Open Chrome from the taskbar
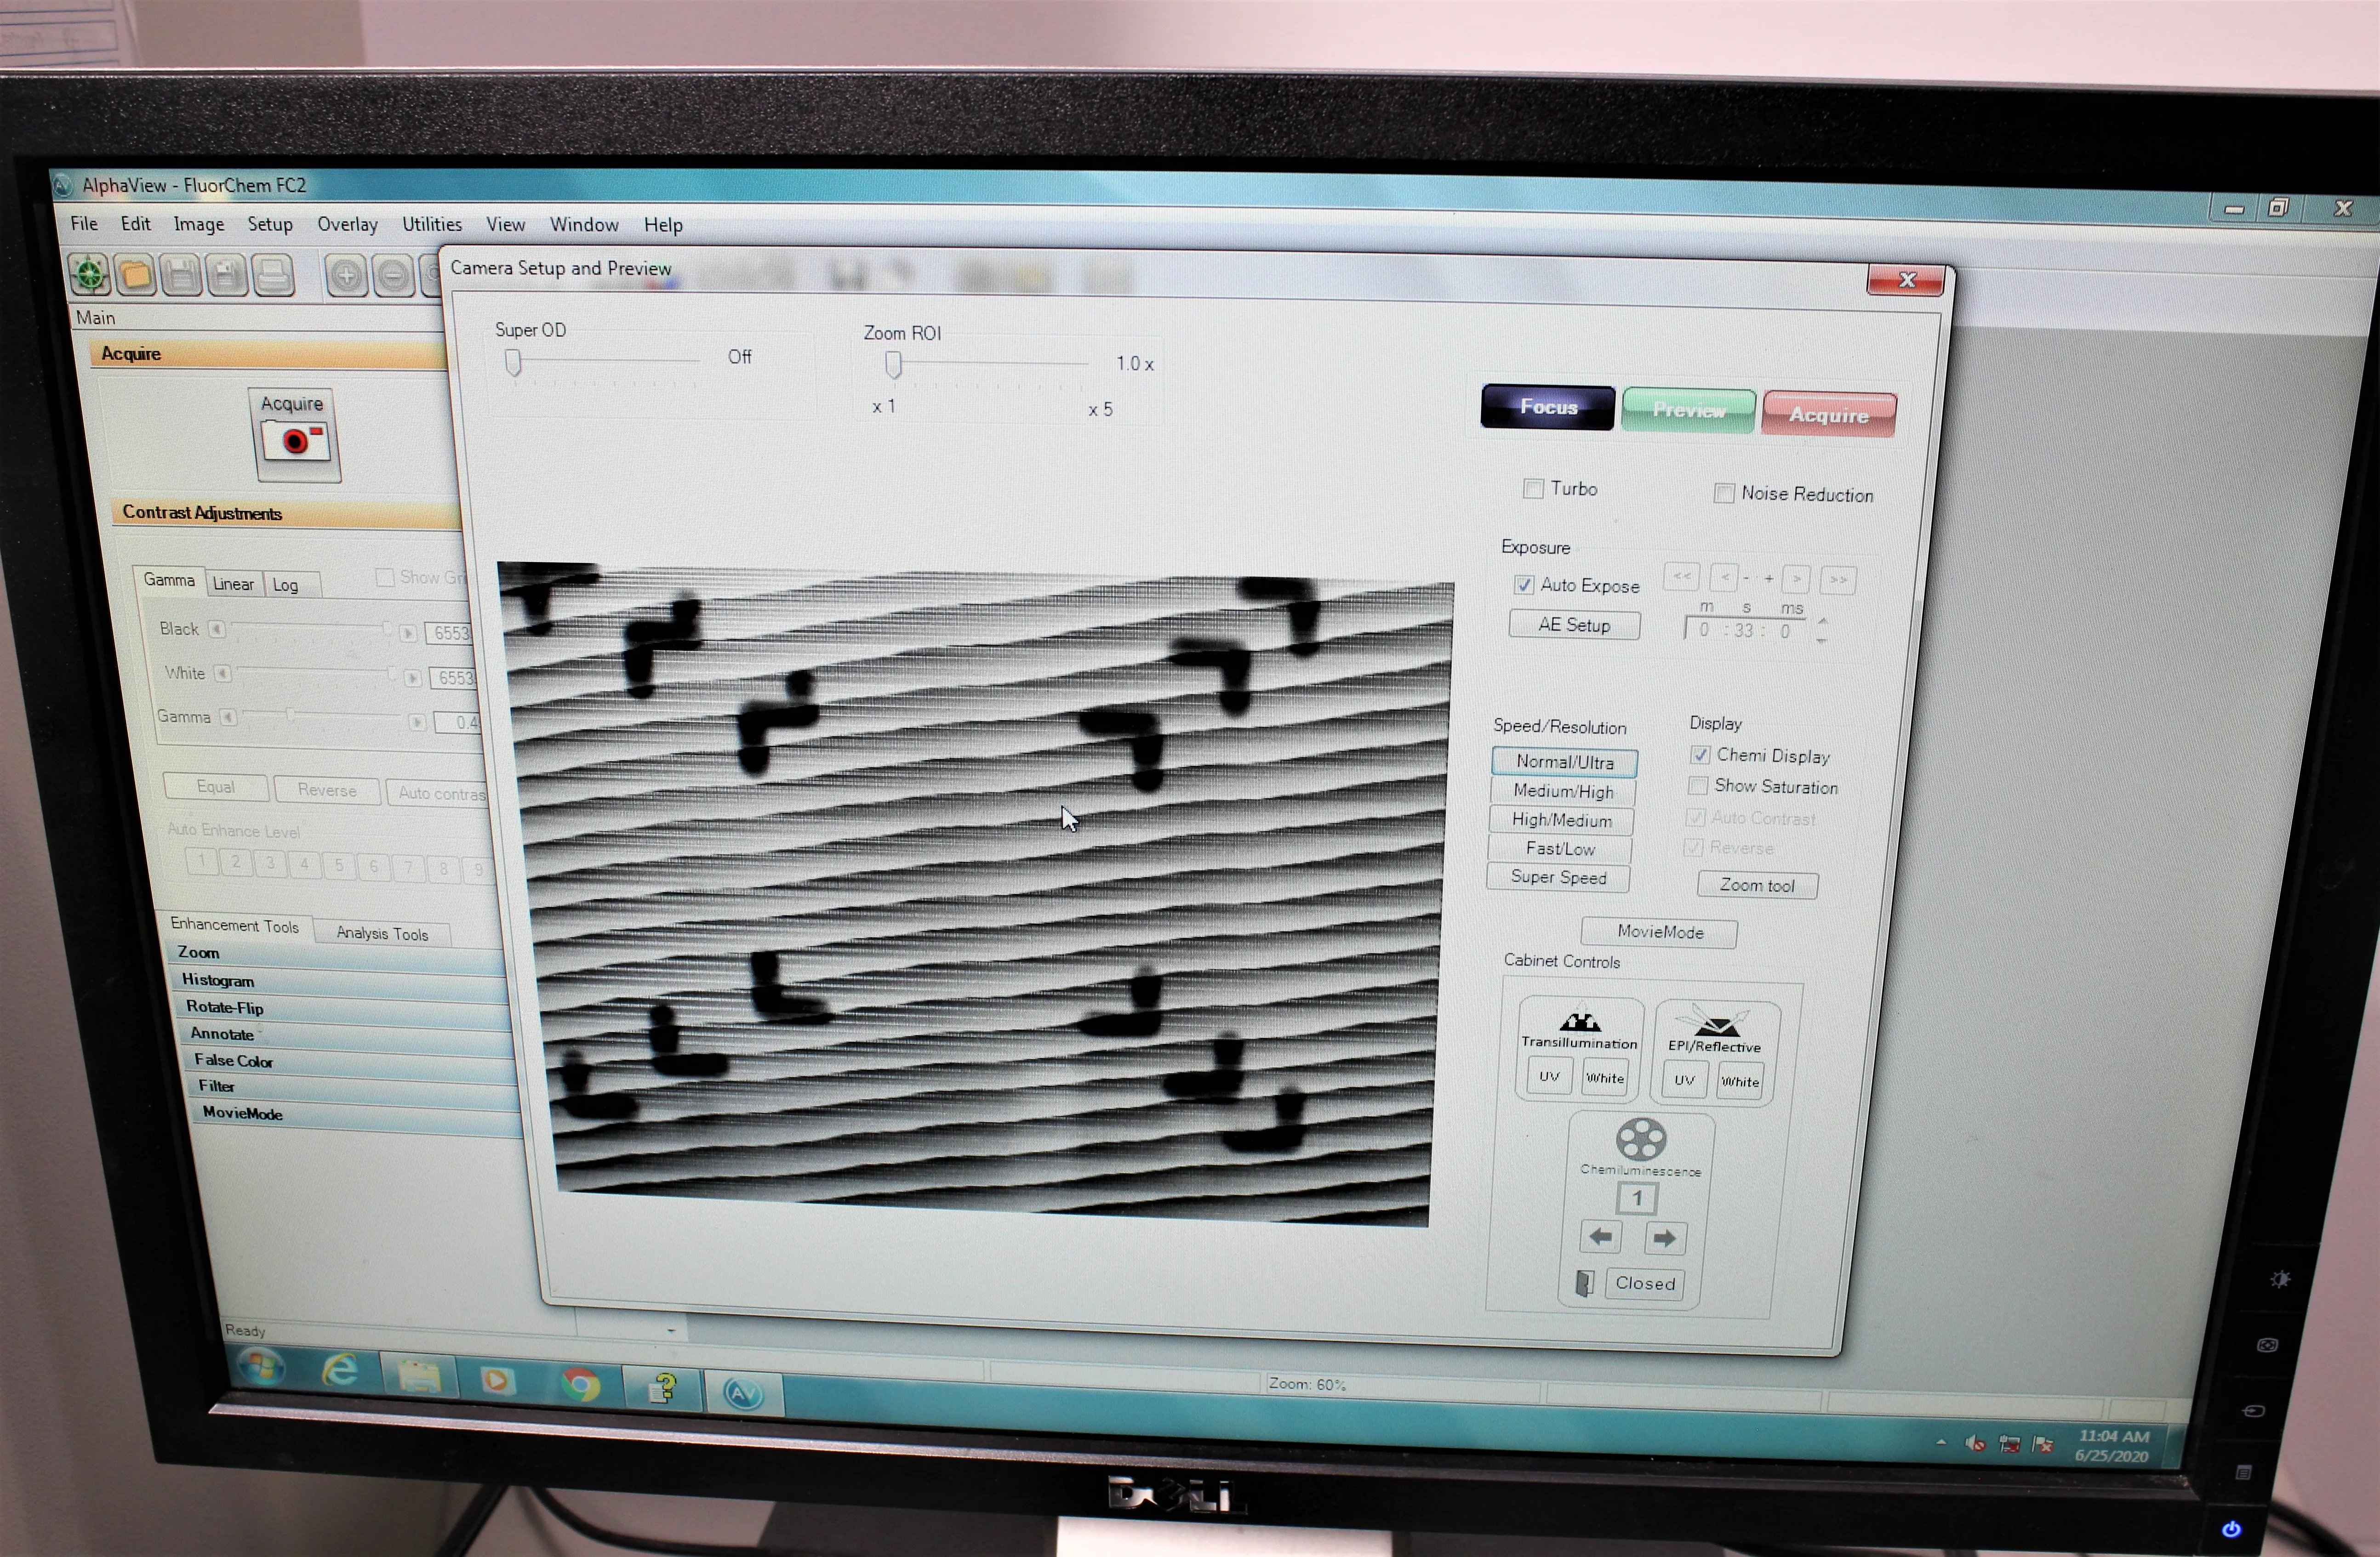2380x1557 pixels. (580, 1384)
